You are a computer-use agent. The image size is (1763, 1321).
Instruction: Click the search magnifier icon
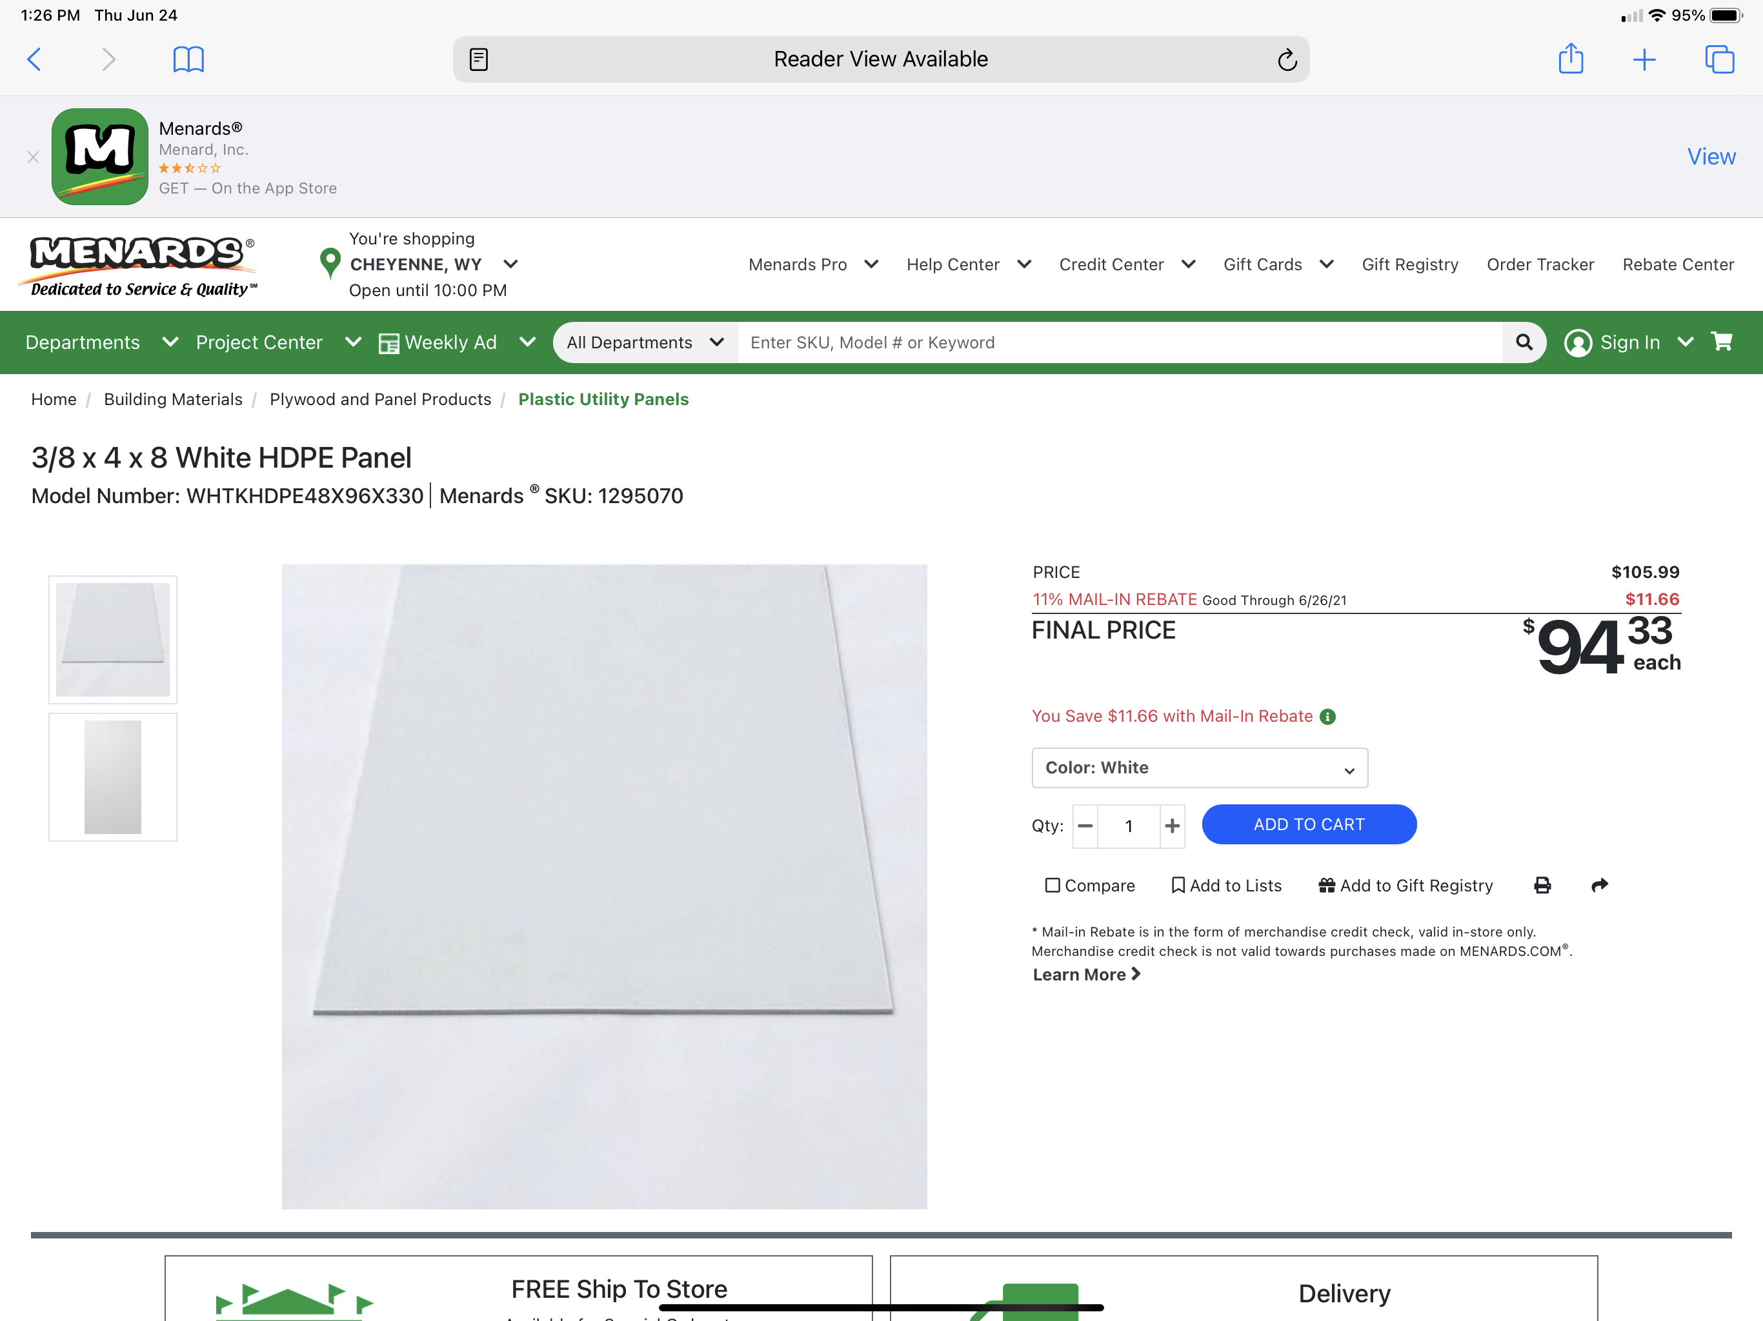(1523, 342)
